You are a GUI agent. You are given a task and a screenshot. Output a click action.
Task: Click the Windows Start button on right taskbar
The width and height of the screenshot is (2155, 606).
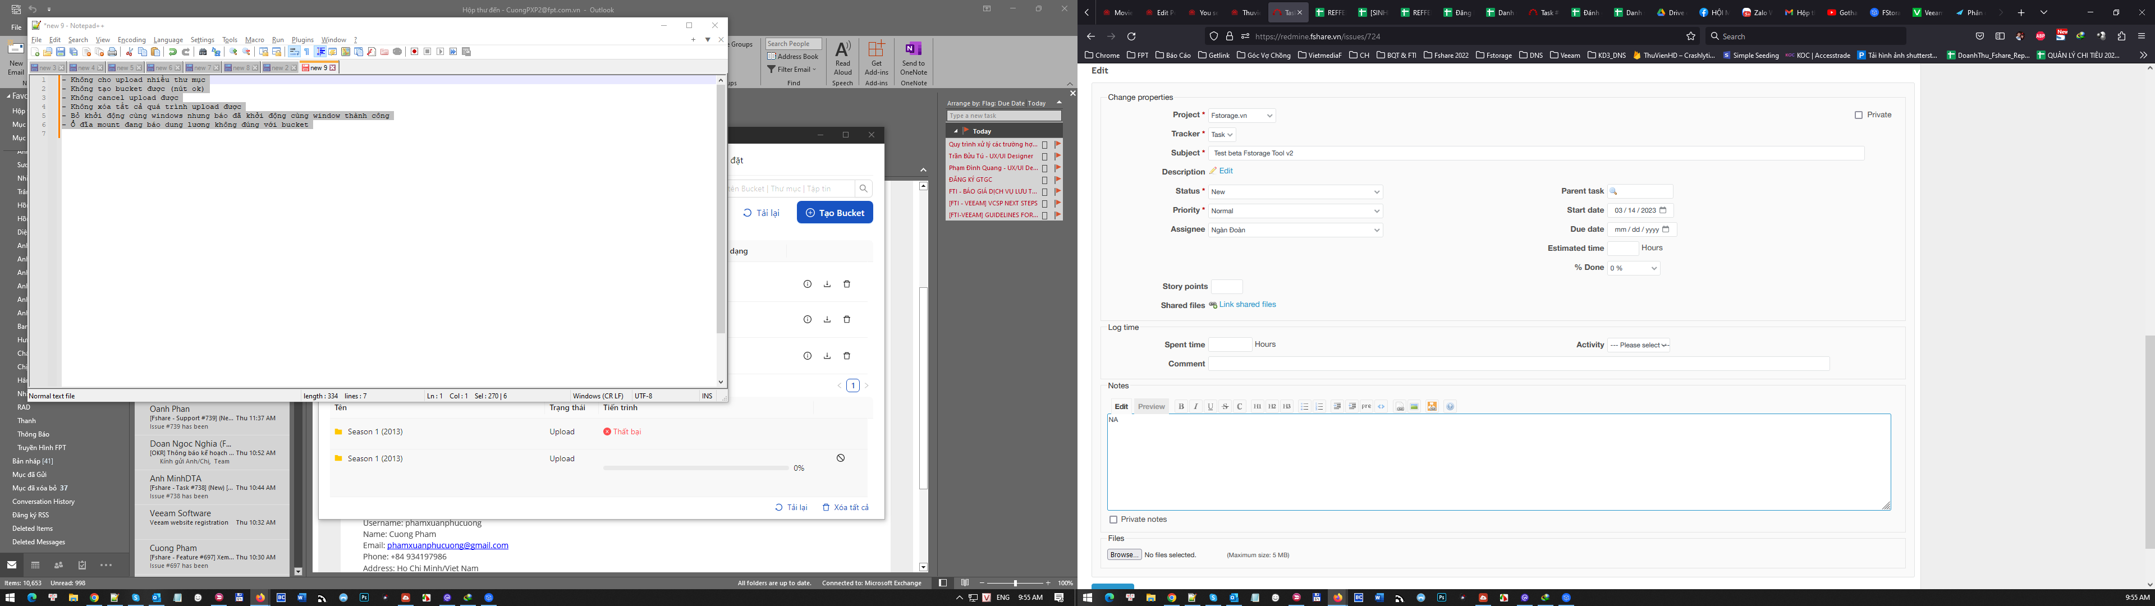pos(1088,598)
